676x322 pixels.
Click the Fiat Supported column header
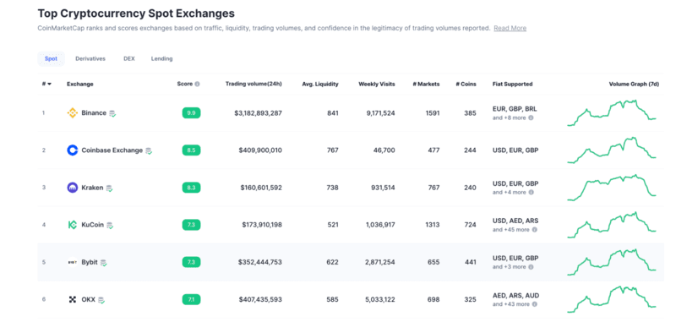coord(512,84)
